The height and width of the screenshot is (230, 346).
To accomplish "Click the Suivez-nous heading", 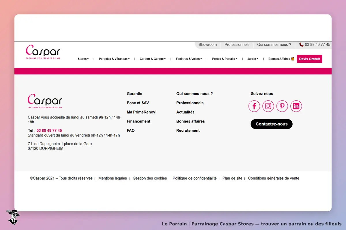I will pos(262,94).
